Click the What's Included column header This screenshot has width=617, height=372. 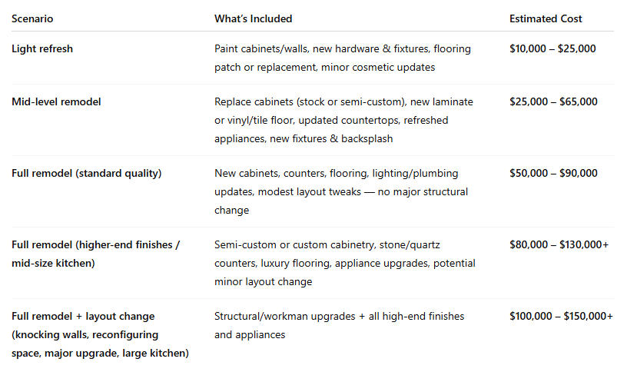pos(253,18)
